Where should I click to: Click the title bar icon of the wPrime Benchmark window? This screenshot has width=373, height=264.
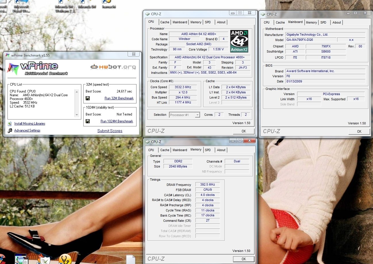click(7, 55)
